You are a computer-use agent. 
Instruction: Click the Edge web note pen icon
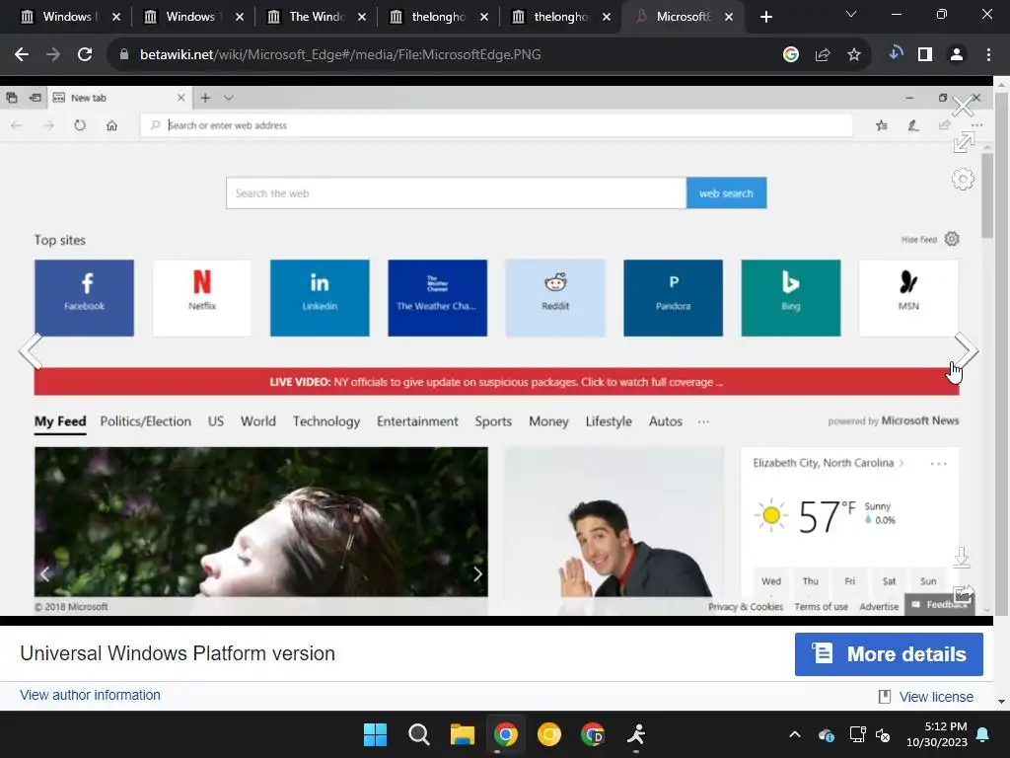click(x=913, y=125)
